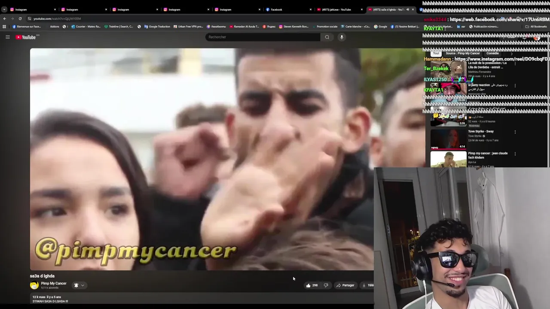Open the Pimp My Cancer channel avatar

click(x=34, y=285)
